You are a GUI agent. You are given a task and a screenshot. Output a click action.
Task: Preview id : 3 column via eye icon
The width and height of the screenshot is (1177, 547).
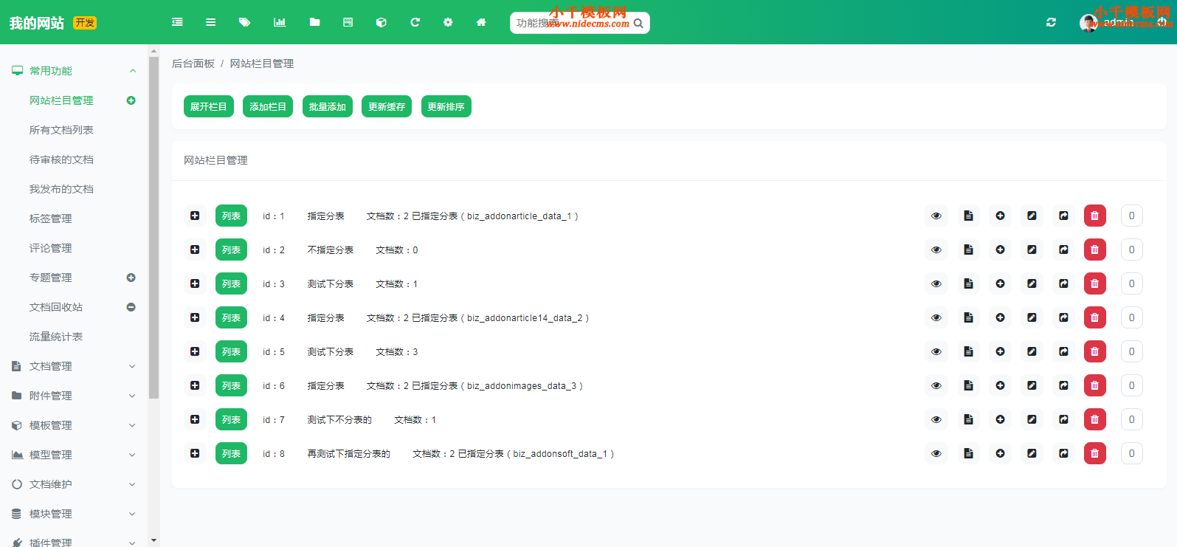pyautogui.click(x=936, y=283)
